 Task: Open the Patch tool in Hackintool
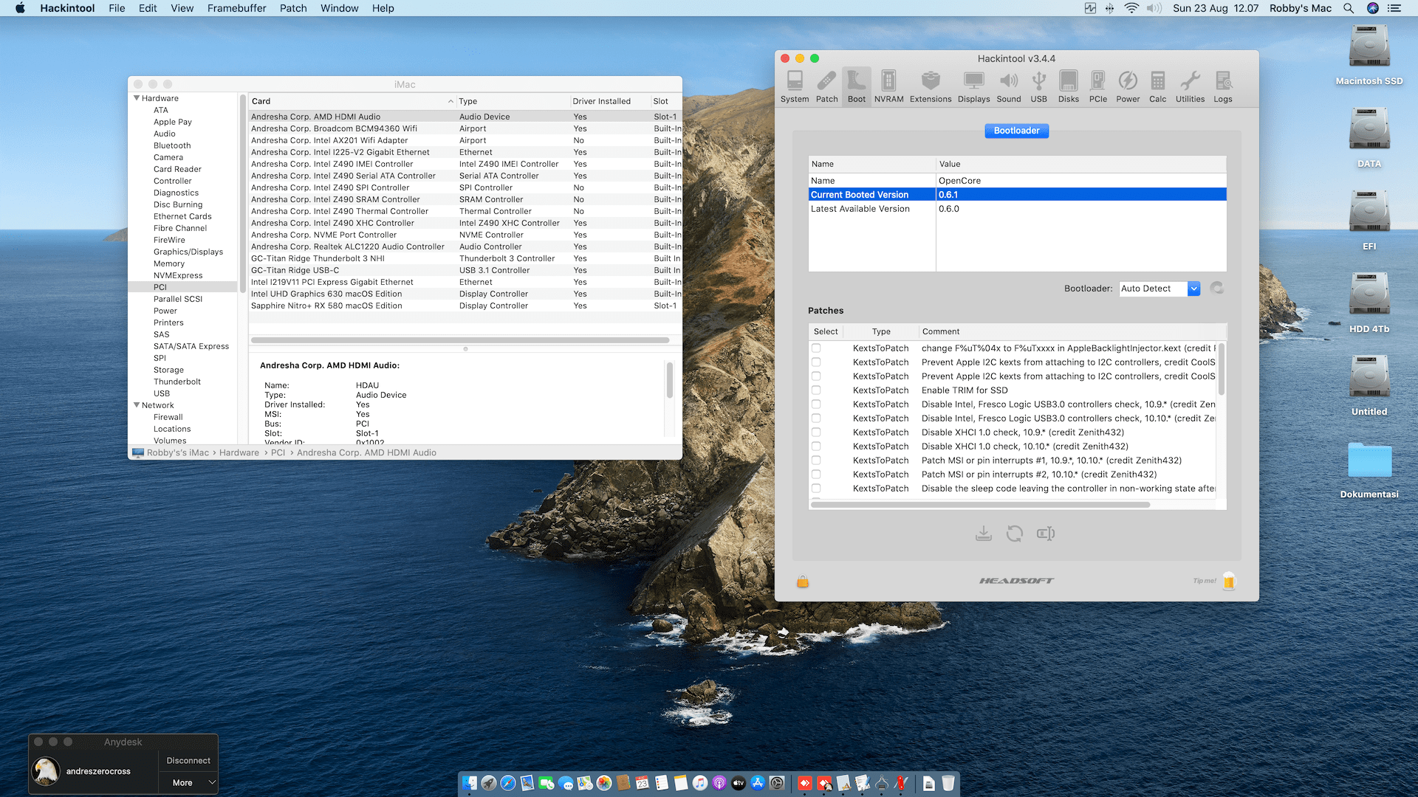click(x=827, y=87)
